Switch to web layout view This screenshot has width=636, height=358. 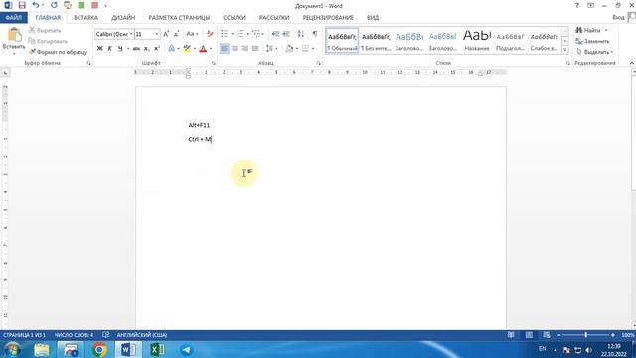click(547, 335)
